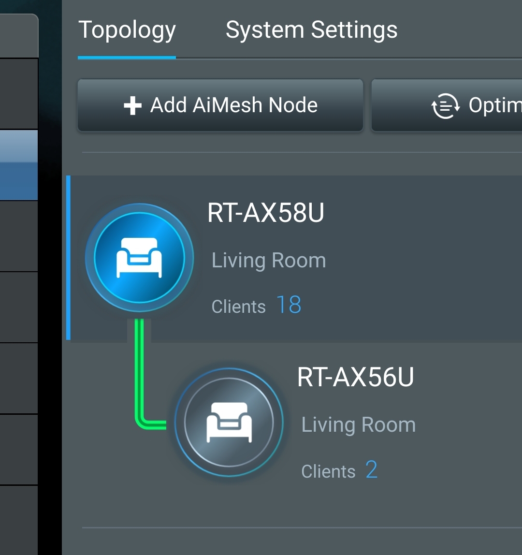Open the 18 clients count for RT-AX58U
Screen dimensions: 522x555
(289, 305)
